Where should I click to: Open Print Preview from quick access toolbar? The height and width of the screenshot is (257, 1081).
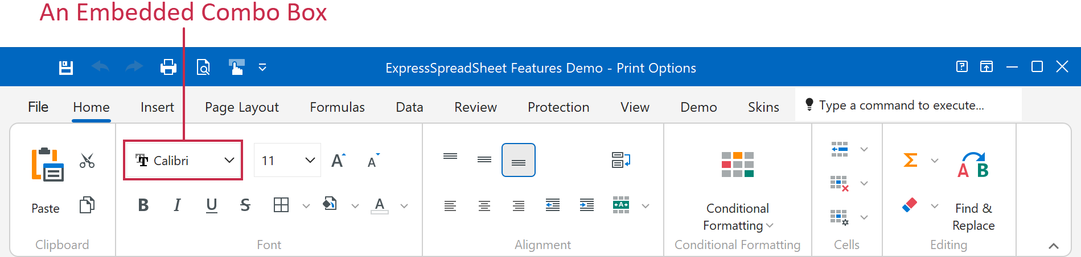(203, 68)
